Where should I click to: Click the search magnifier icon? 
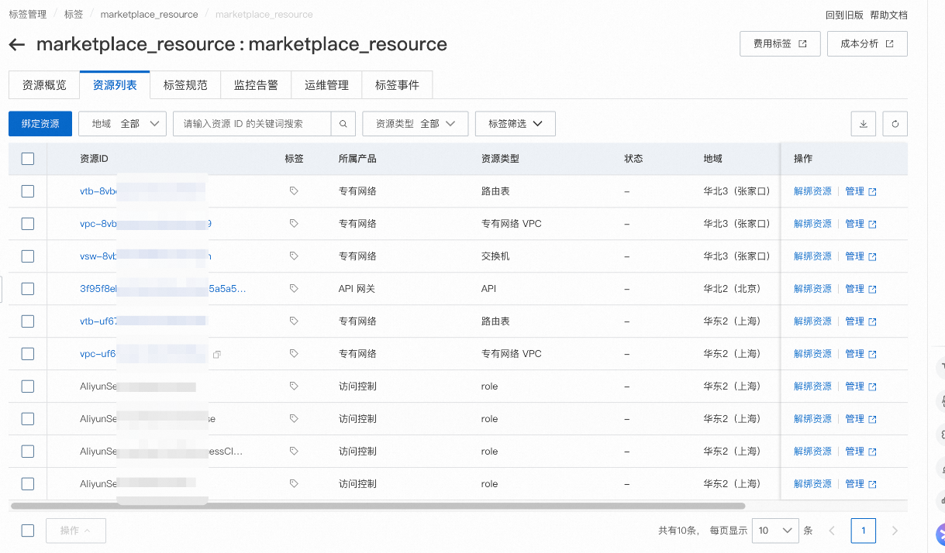click(343, 124)
